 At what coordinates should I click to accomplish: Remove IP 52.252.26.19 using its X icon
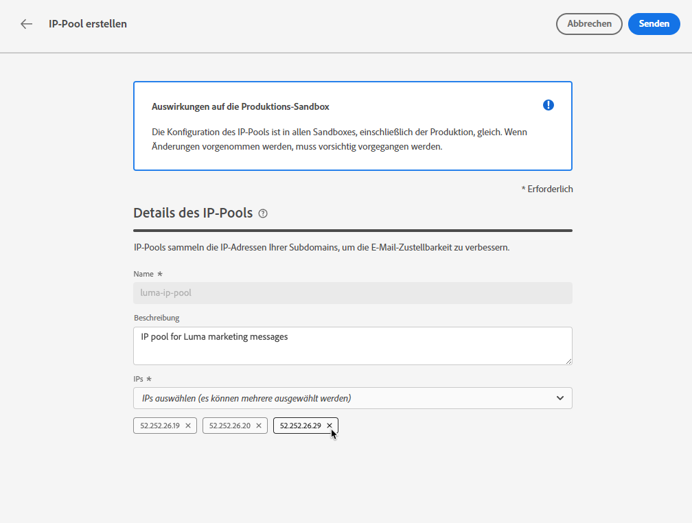pos(188,426)
